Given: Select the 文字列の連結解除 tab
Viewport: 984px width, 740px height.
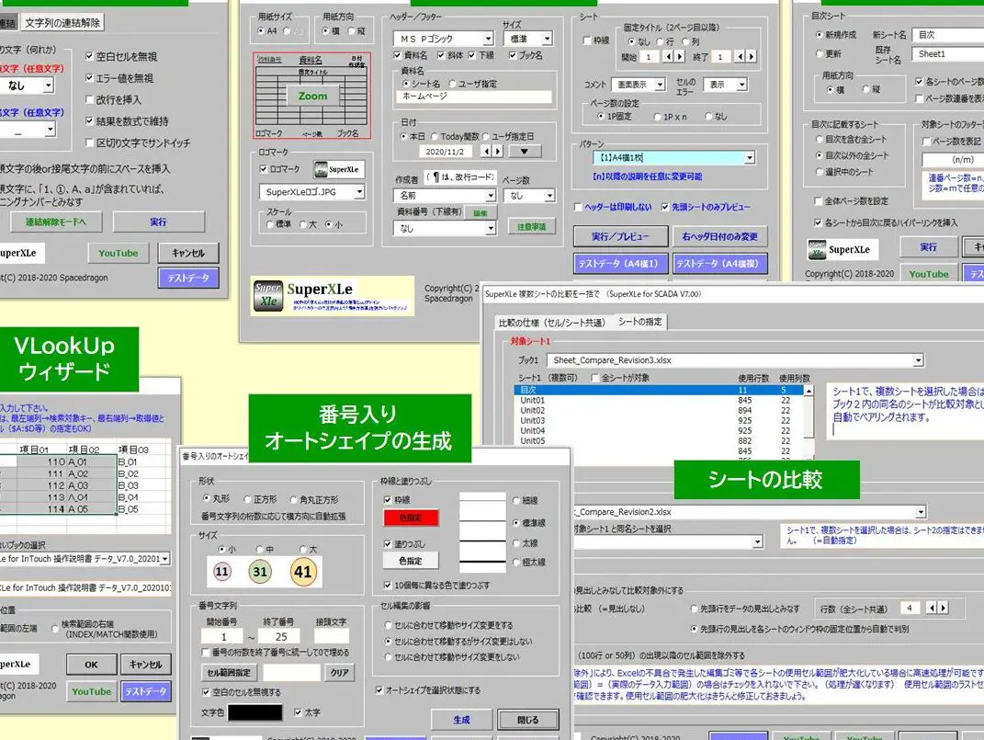Looking at the screenshot, I should point(62,22).
